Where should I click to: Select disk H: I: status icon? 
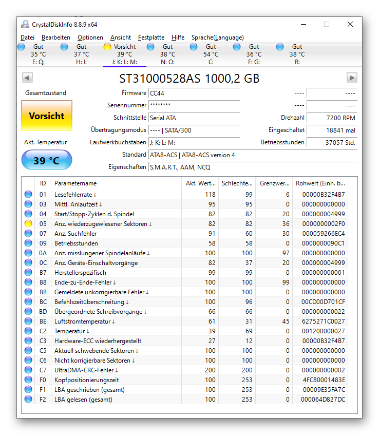coord(64,47)
